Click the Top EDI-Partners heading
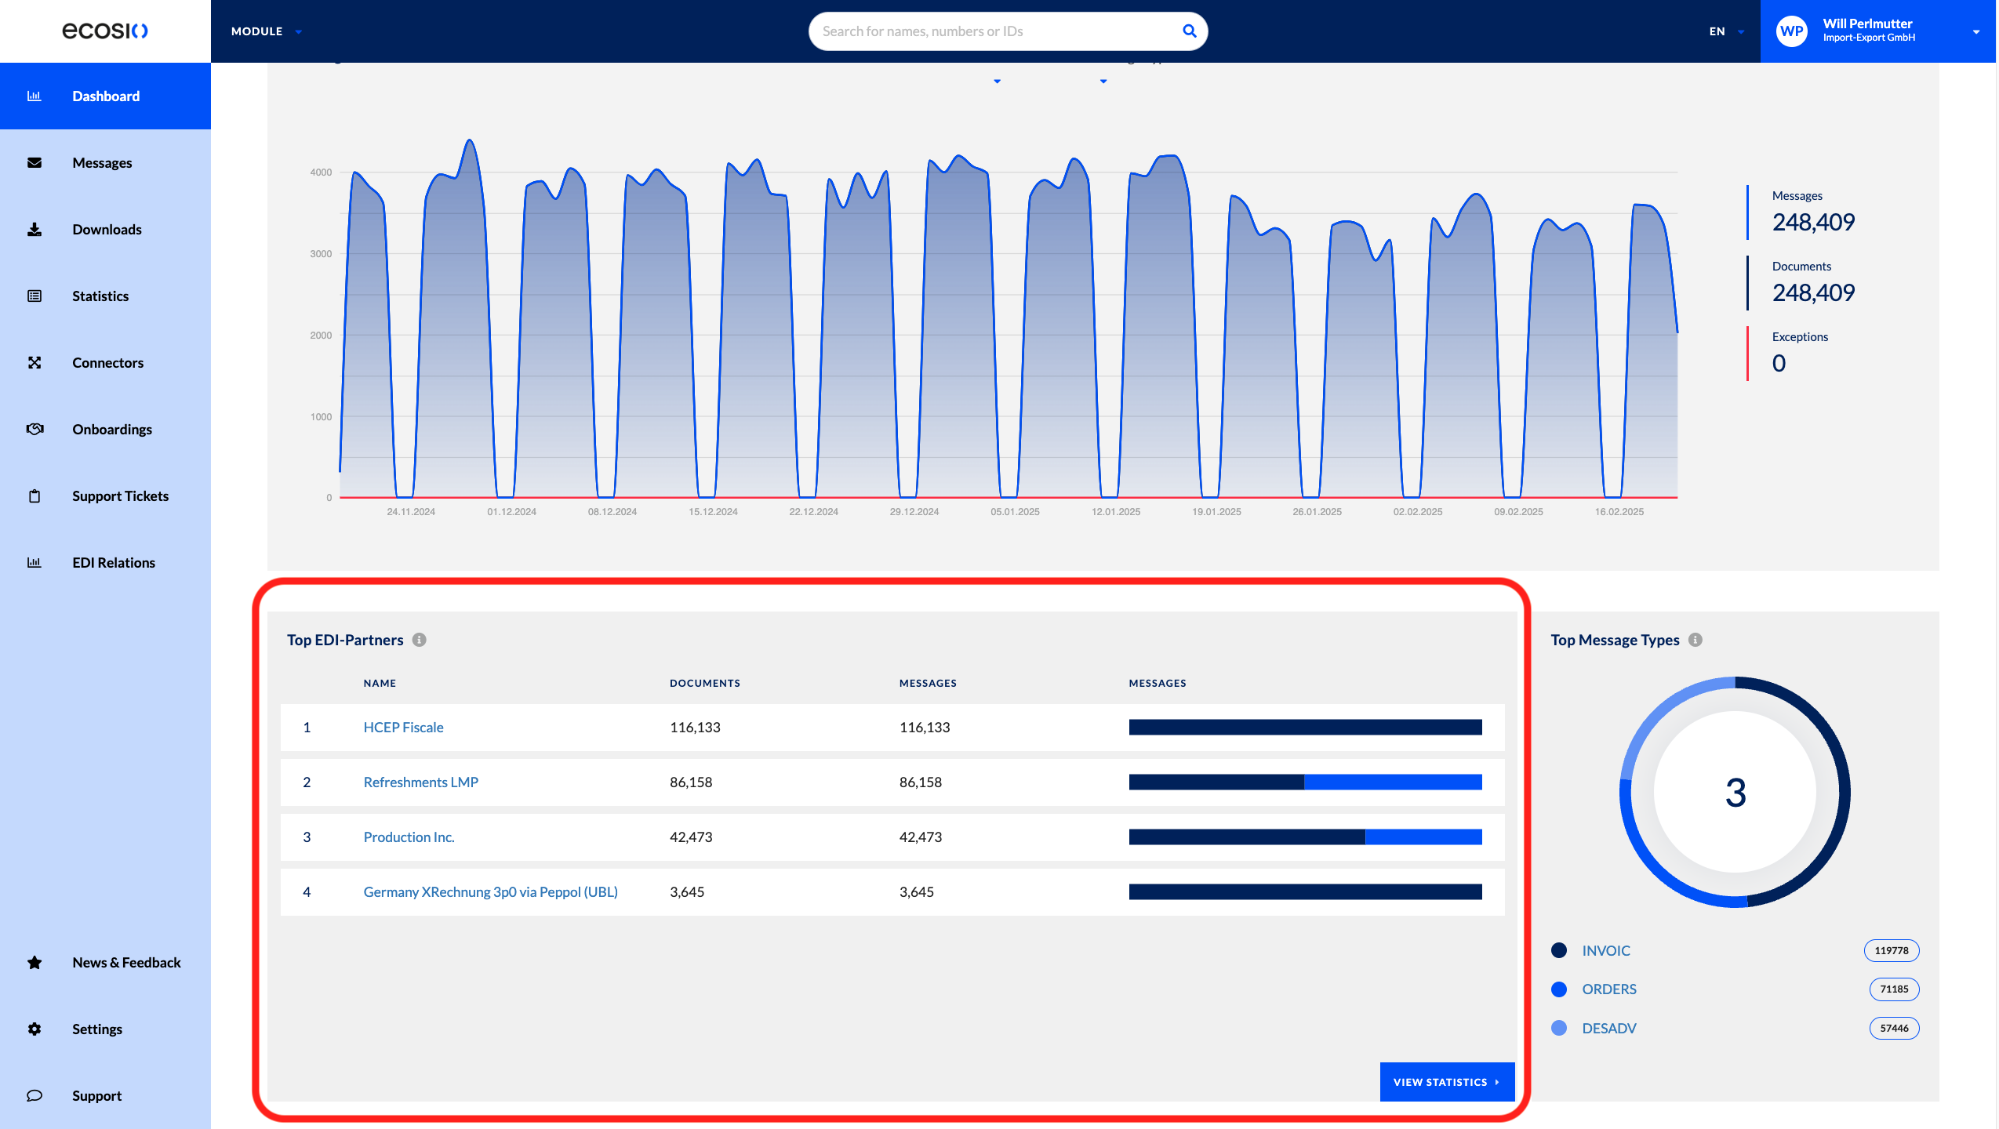 click(345, 640)
